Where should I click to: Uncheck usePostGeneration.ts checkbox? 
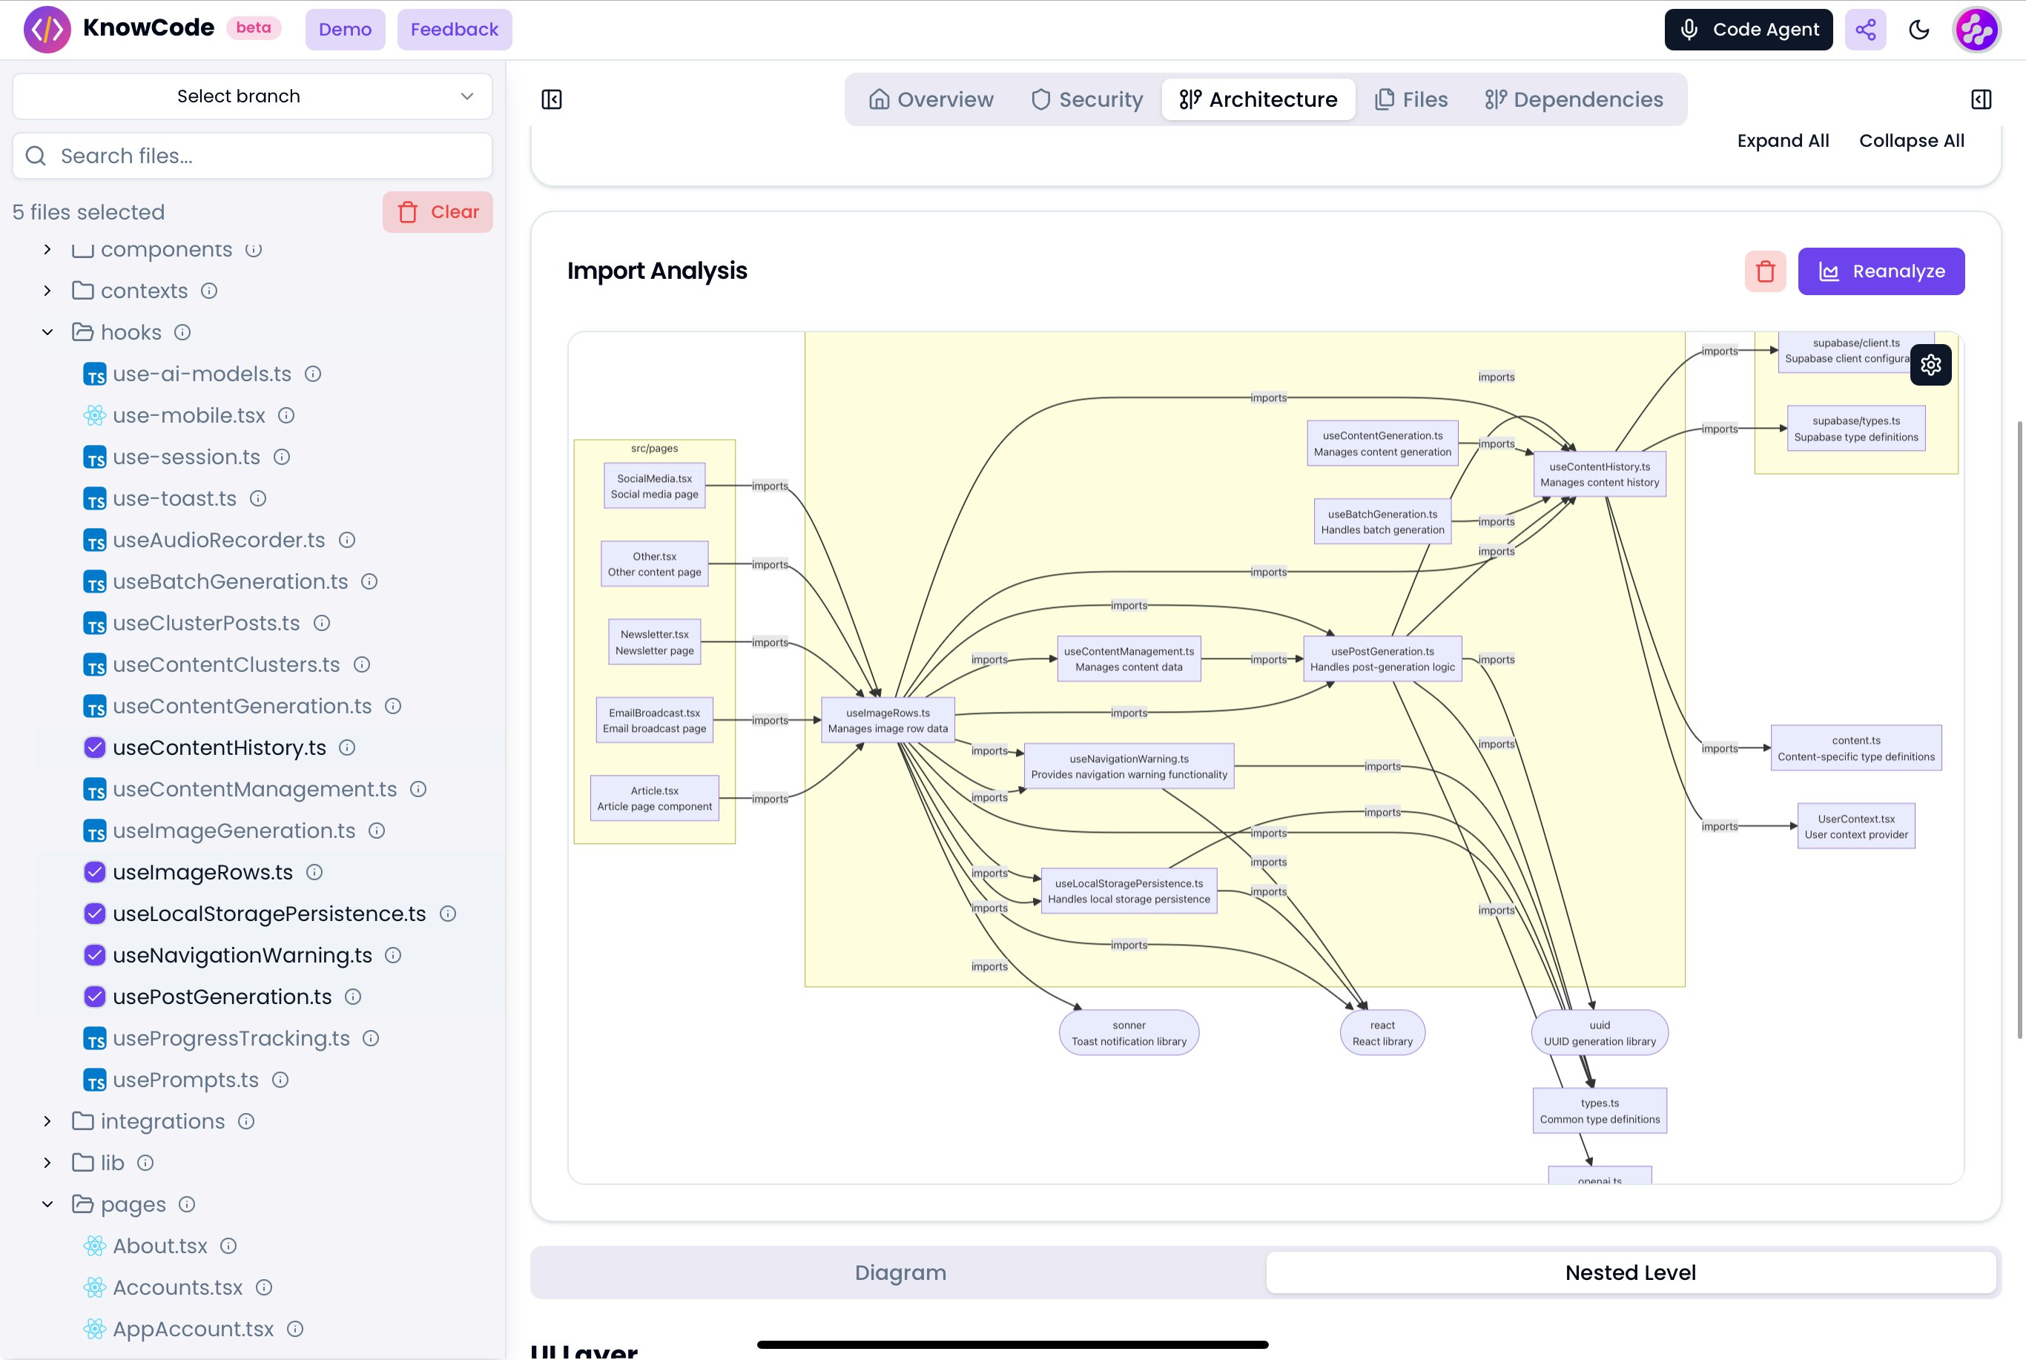point(94,997)
